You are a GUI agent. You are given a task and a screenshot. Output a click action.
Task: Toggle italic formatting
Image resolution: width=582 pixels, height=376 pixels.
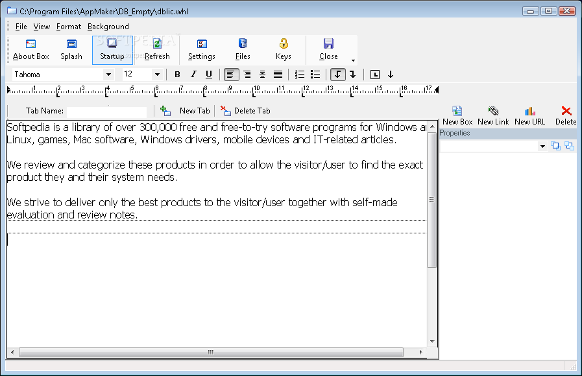[193, 75]
